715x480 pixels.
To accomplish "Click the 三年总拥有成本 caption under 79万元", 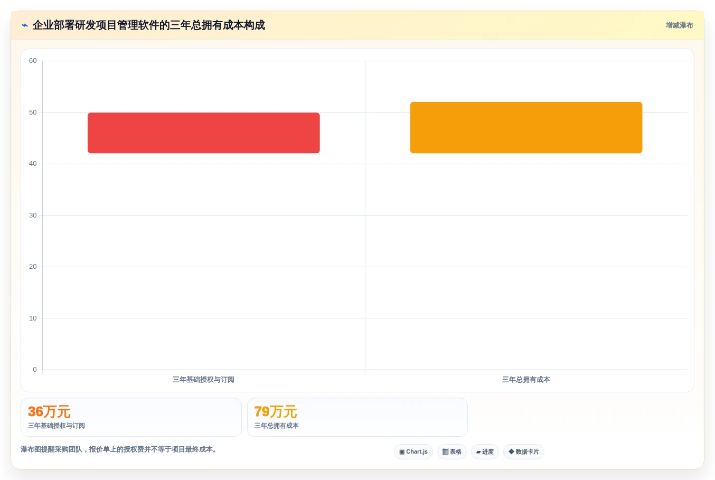I will coord(277,426).
